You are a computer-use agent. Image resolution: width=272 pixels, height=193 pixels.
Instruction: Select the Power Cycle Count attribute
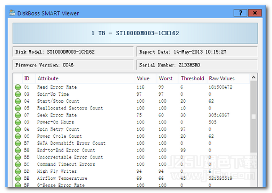click(60, 136)
